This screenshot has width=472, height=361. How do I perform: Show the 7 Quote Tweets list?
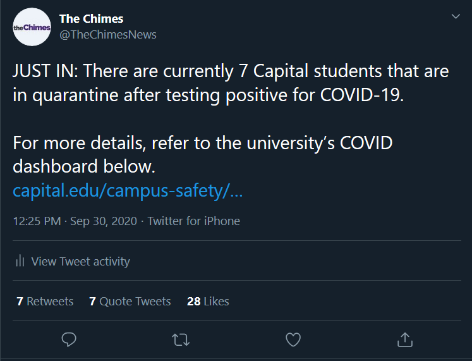point(130,301)
